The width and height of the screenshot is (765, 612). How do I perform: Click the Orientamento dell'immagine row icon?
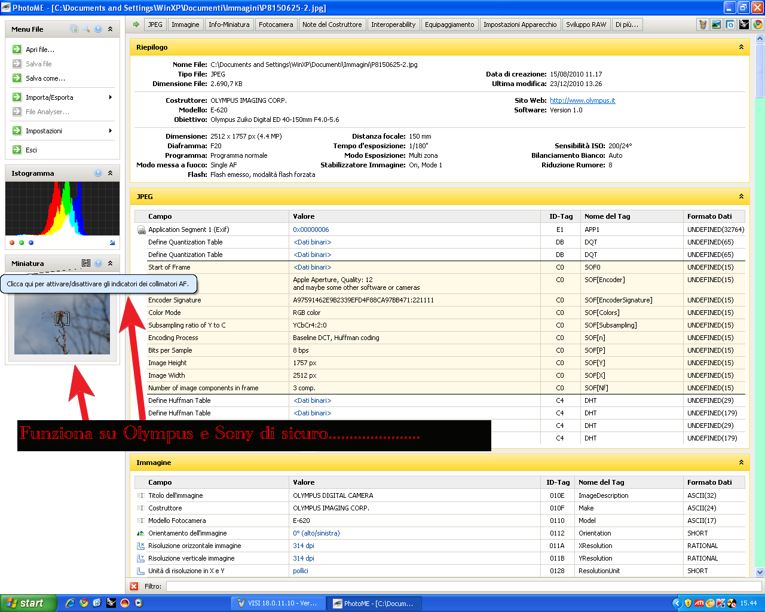pyautogui.click(x=141, y=533)
